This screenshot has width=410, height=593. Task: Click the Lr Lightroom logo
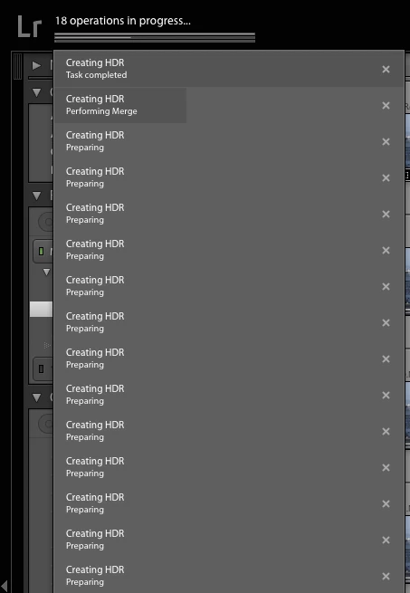click(29, 26)
